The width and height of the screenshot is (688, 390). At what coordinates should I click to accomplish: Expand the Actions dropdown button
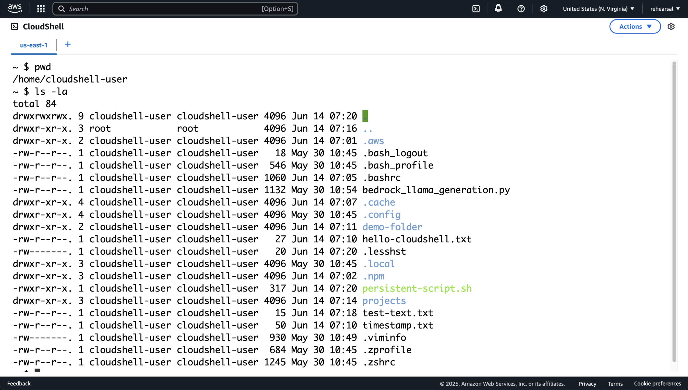(x=635, y=27)
